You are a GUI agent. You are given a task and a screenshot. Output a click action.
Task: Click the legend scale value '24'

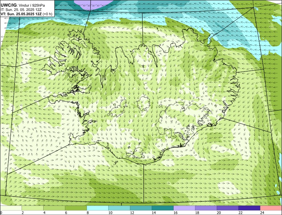(262, 213)
